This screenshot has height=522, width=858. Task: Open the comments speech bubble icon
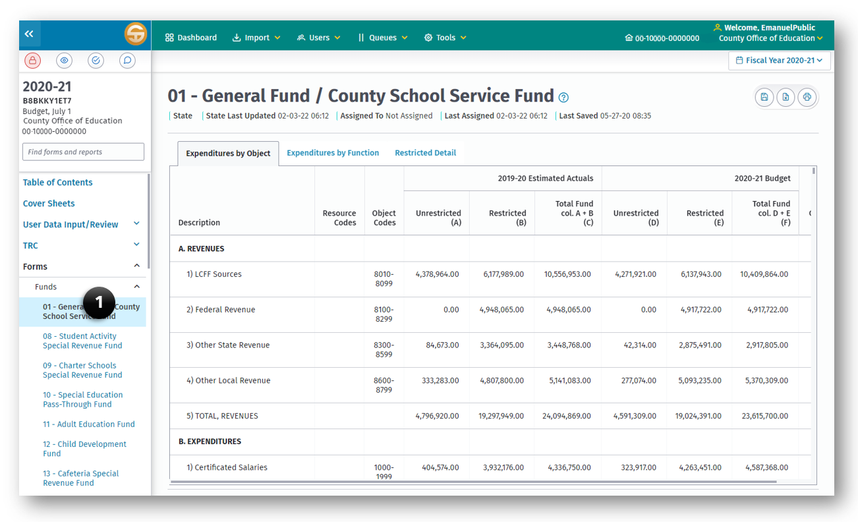[x=127, y=60]
